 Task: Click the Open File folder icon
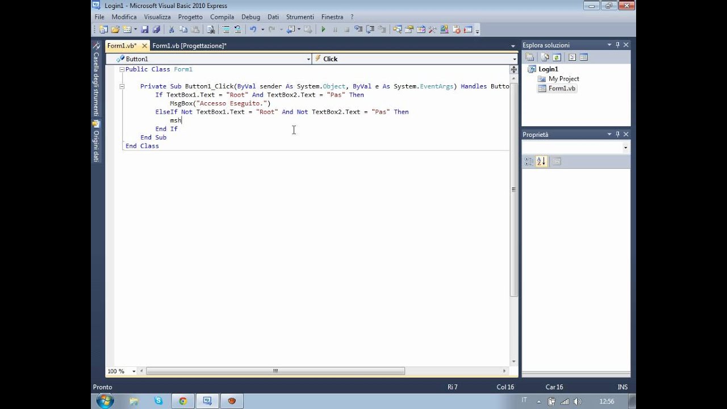click(x=115, y=30)
